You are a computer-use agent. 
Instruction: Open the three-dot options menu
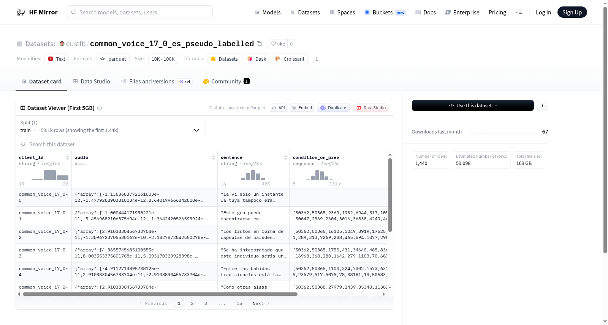[x=543, y=105]
